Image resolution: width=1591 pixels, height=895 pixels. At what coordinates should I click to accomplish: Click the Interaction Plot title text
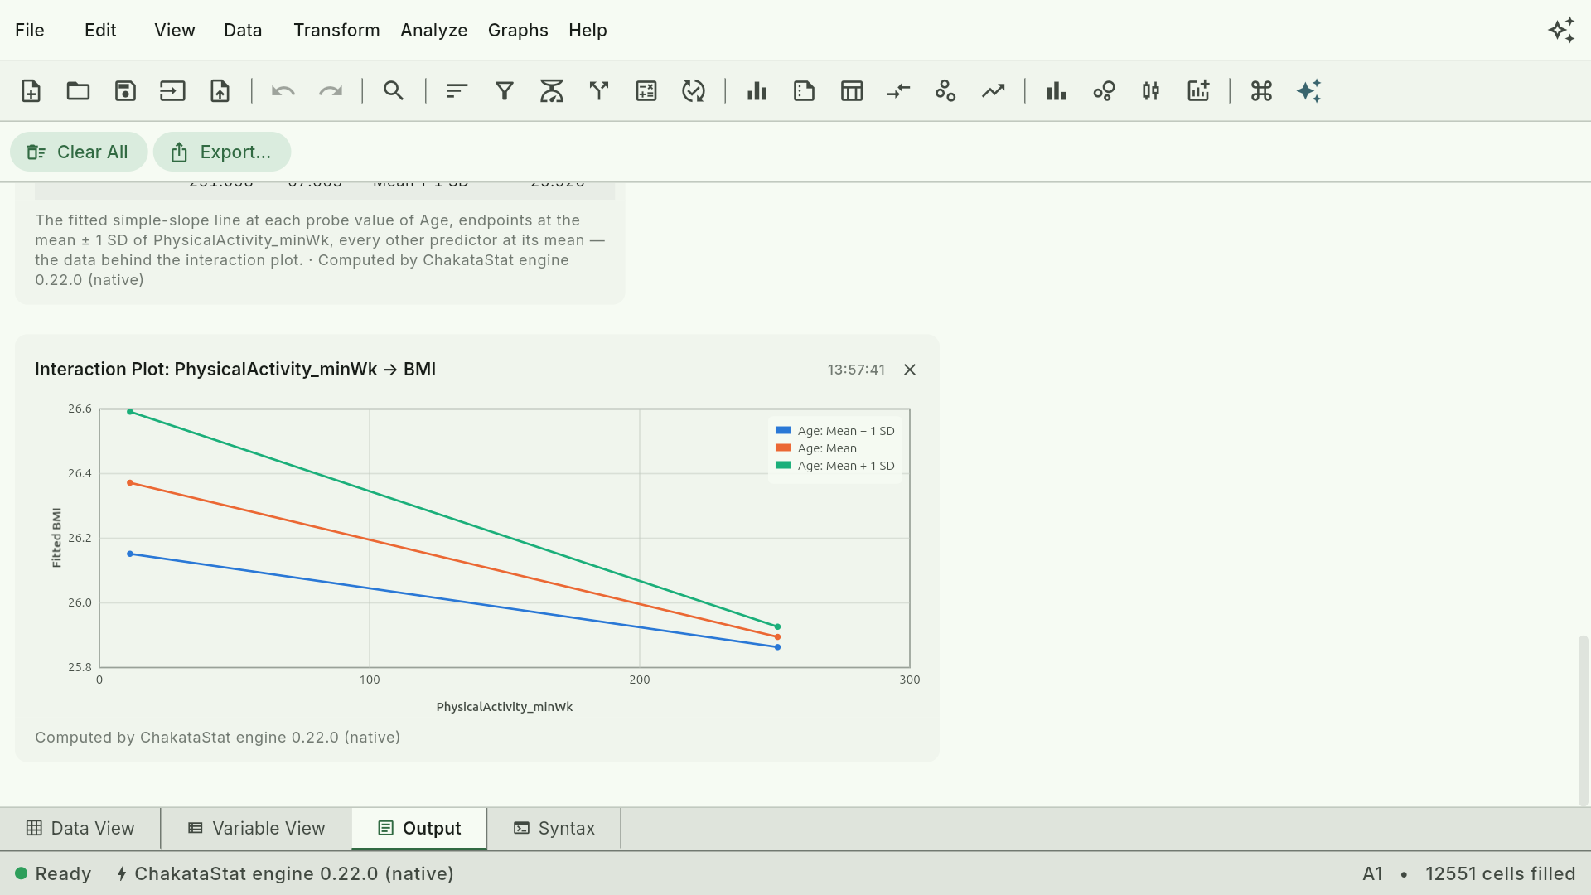[235, 370]
